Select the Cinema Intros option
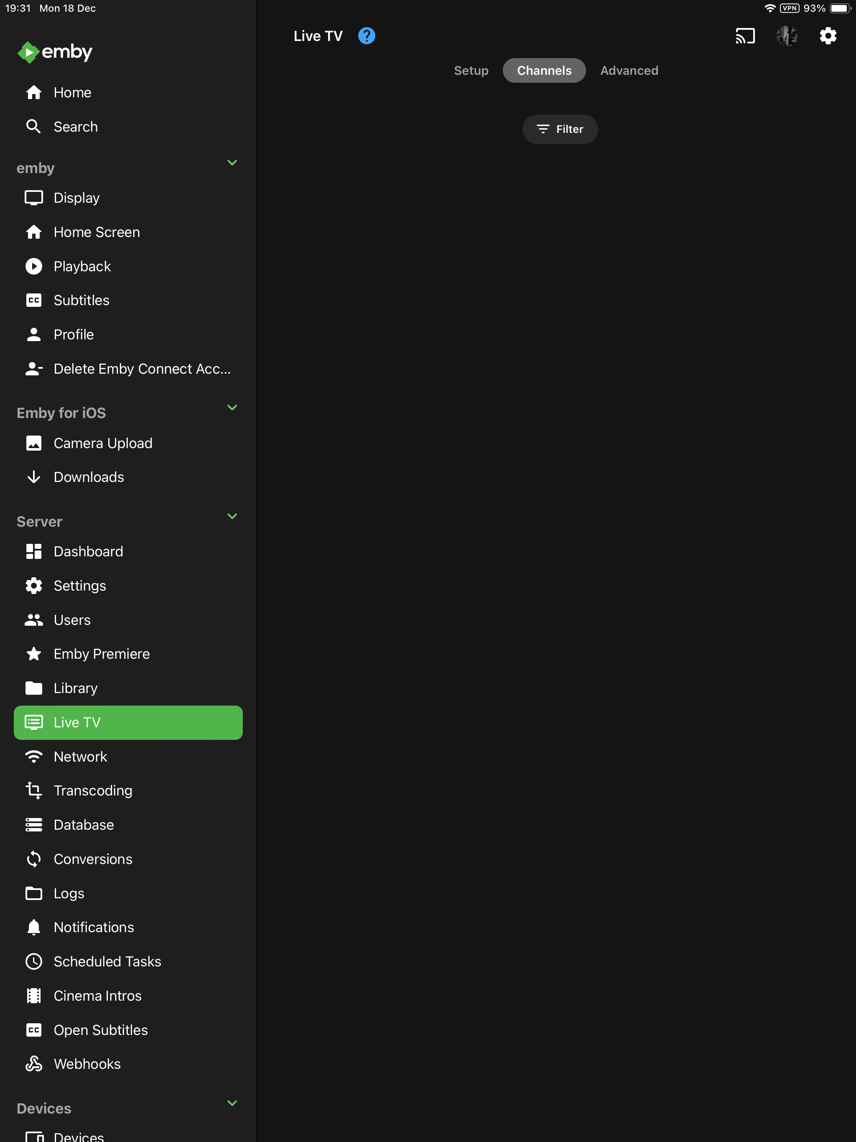This screenshot has height=1142, width=856. tap(97, 995)
